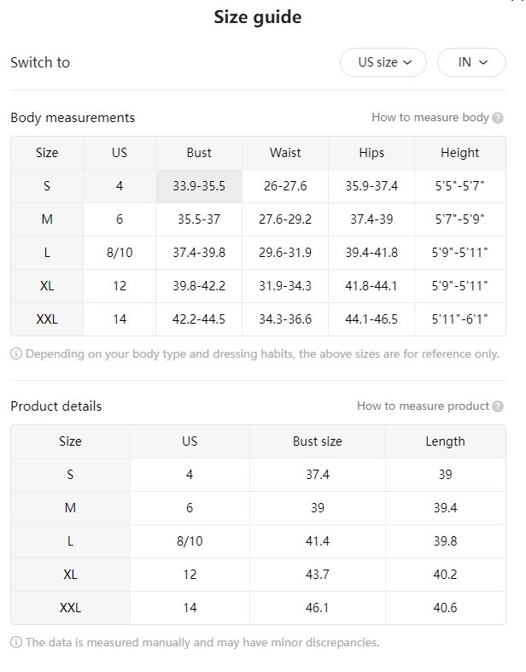
Task: Click the Height column header
Action: coord(460,153)
